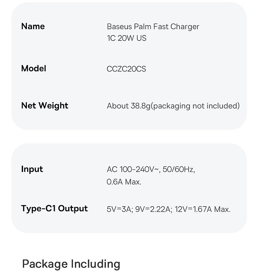Viewport: 258px width, 277px height.
Task: Select the 12V=1.67A Max. output rating
Action: click(x=203, y=209)
